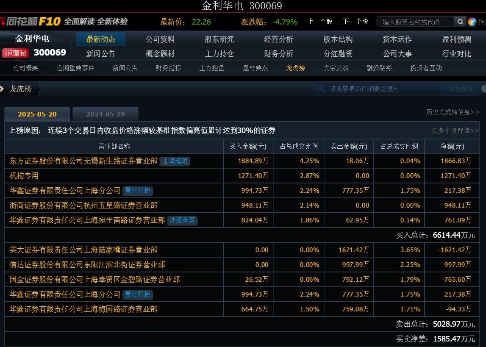Click the 卖出总计 5028.97万元 total
The height and width of the screenshot is (347, 486).
click(x=436, y=324)
